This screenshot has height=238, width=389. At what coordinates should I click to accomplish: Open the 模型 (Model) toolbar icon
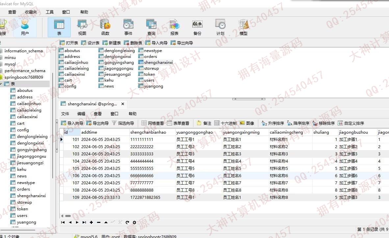click(x=244, y=27)
